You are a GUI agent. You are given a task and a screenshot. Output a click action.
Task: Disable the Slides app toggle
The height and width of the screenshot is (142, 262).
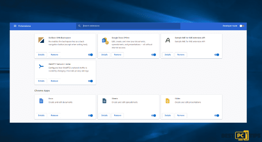pos(217,116)
